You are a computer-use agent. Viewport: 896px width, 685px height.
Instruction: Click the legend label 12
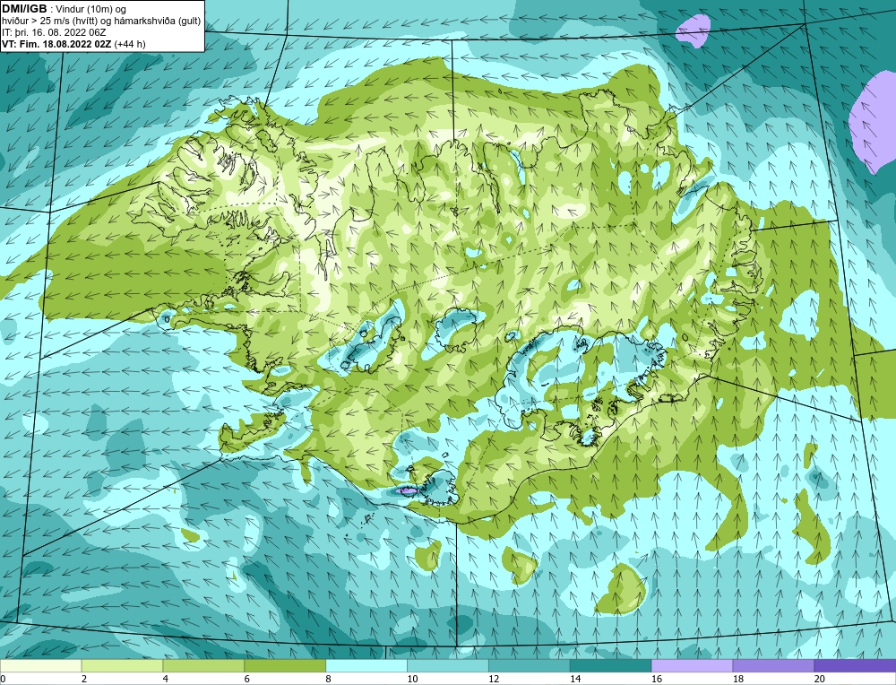coord(494,679)
